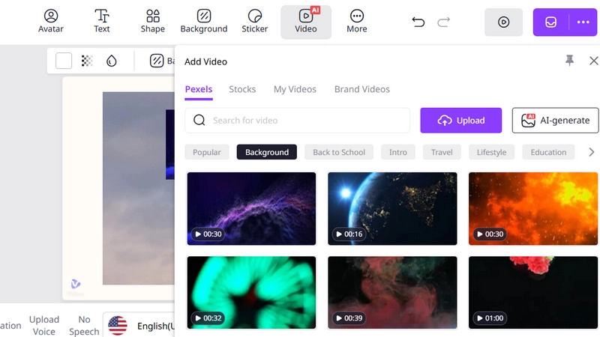Switch to the Pexels tab
This screenshot has width=600, height=337.
pyautogui.click(x=199, y=89)
